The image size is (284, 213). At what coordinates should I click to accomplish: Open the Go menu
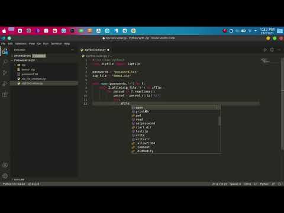point(39,44)
